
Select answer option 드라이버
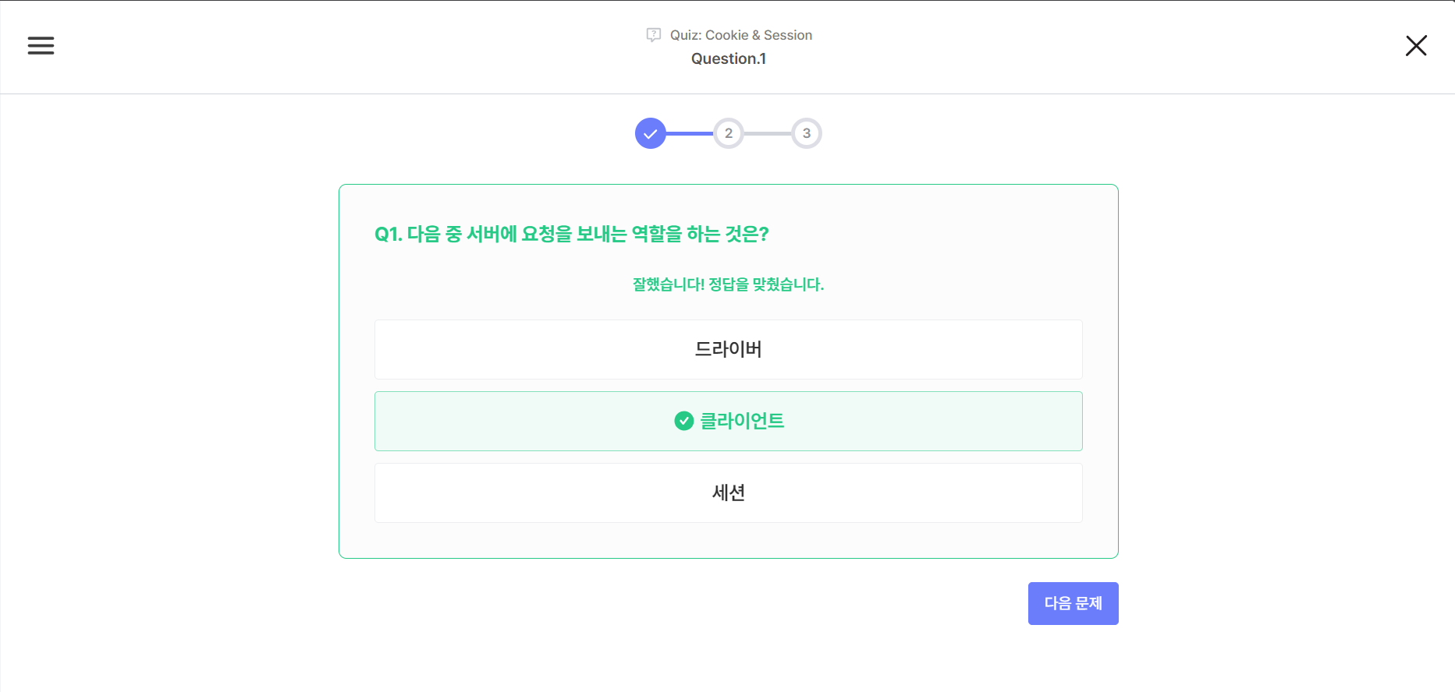pyautogui.click(x=728, y=349)
